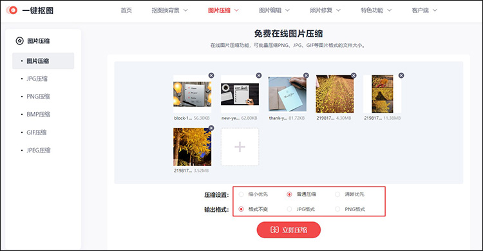Click the thank-y... card thumbnail
The width and height of the screenshot is (483, 251).
tap(287, 94)
